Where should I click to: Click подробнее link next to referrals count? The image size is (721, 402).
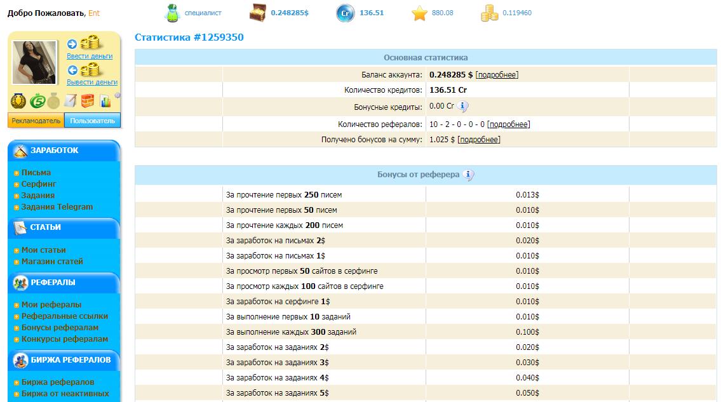click(x=509, y=124)
